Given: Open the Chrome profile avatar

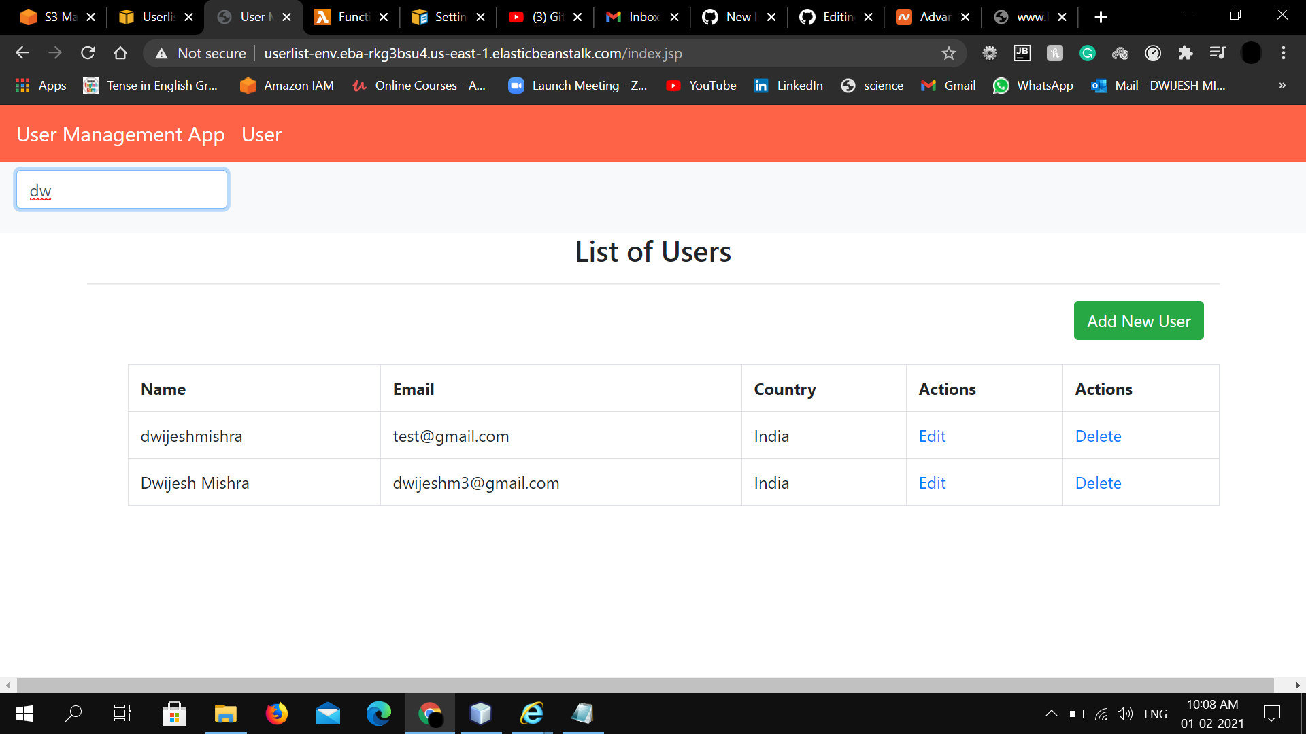Looking at the screenshot, I should tap(1251, 53).
